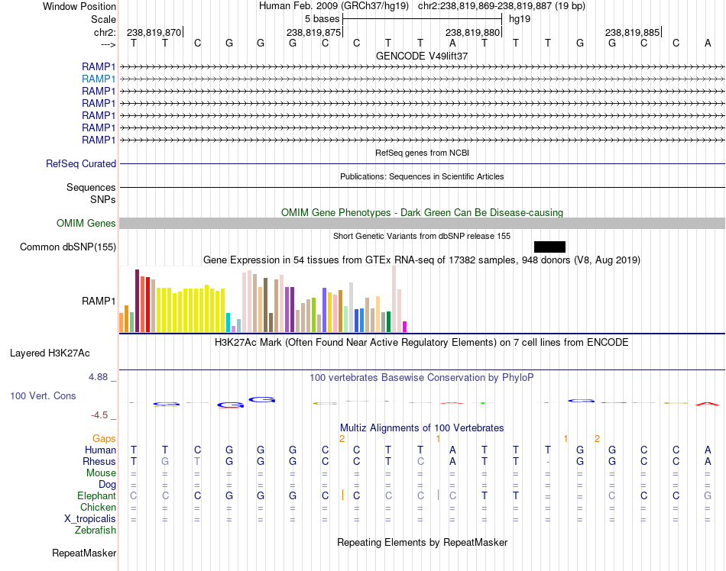This screenshot has width=726, height=571.
Task: Click the ---> strand direction arrow
Action: coord(109,44)
